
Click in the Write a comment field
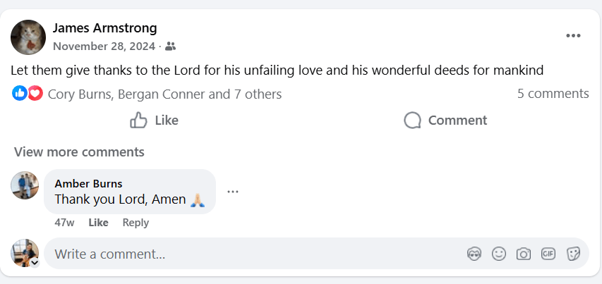(254, 254)
